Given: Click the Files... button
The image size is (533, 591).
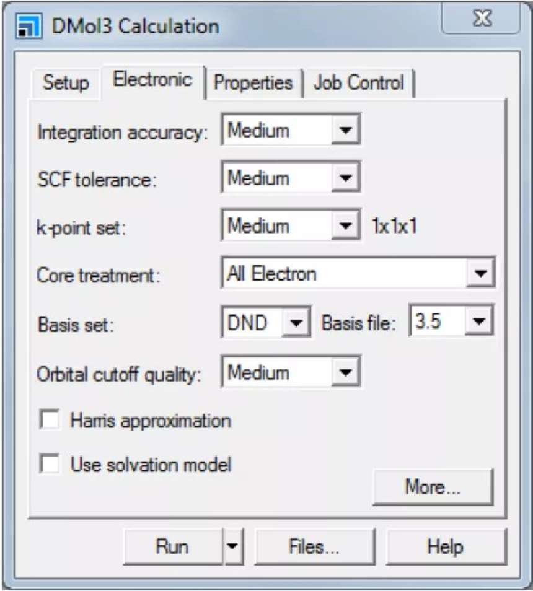Looking at the screenshot, I should click(314, 547).
